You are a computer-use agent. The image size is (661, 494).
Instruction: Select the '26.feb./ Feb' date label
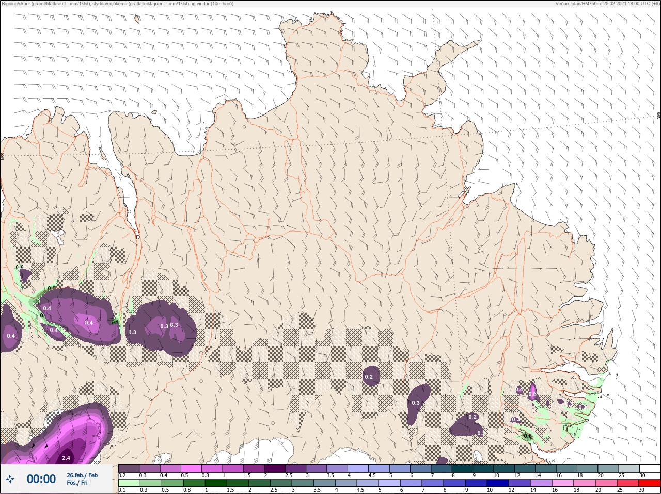(x=82, y=475)
